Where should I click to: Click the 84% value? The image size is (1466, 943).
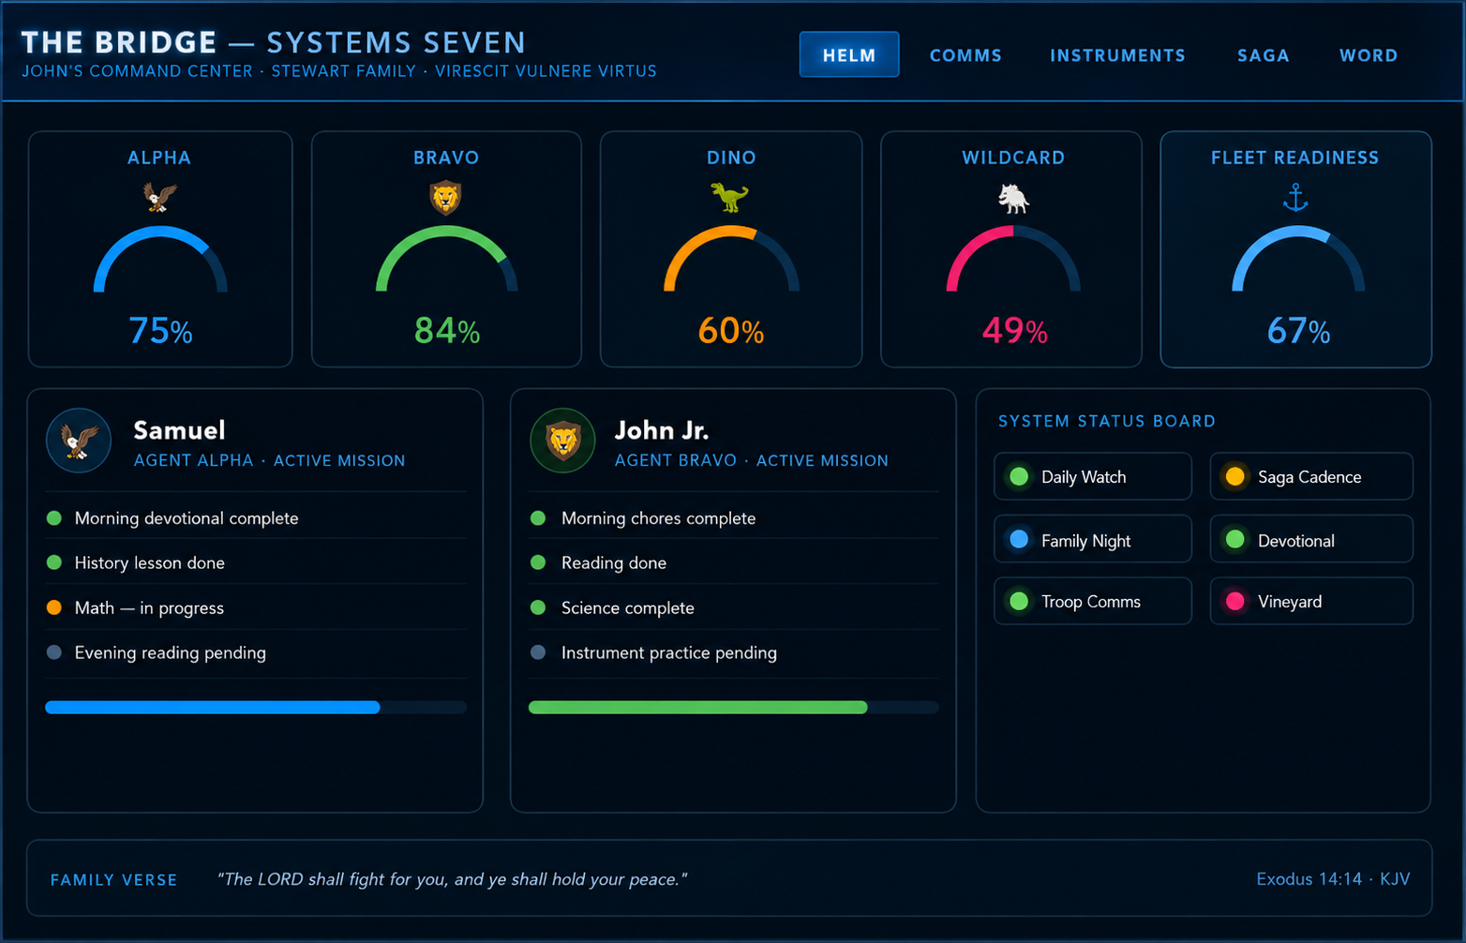[447, 331]
